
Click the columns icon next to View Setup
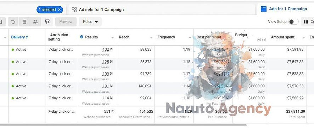click(x=306, y=22)
